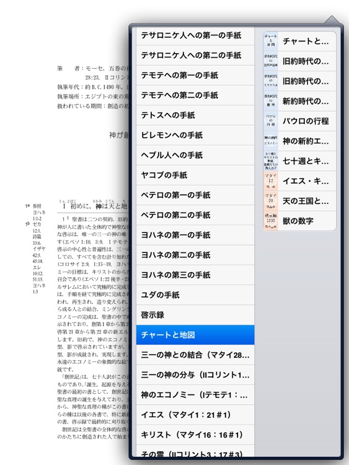The height and width of the screenshot is (465, 349).
Task: Tap the パウロの行程 thumbnail icon
Action: [270, 121]
